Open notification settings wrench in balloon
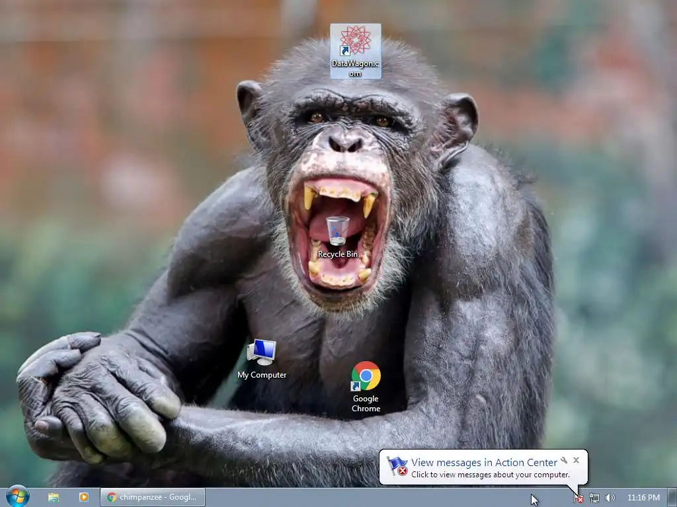This screenshot has height=507, width=677. (x=564, y=460)
